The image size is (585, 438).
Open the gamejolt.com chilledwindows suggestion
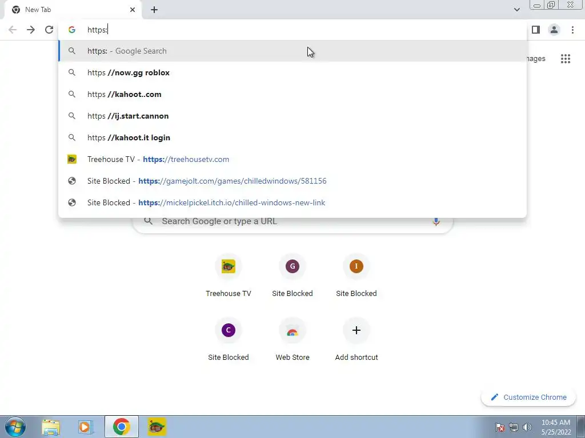point(292,181)
